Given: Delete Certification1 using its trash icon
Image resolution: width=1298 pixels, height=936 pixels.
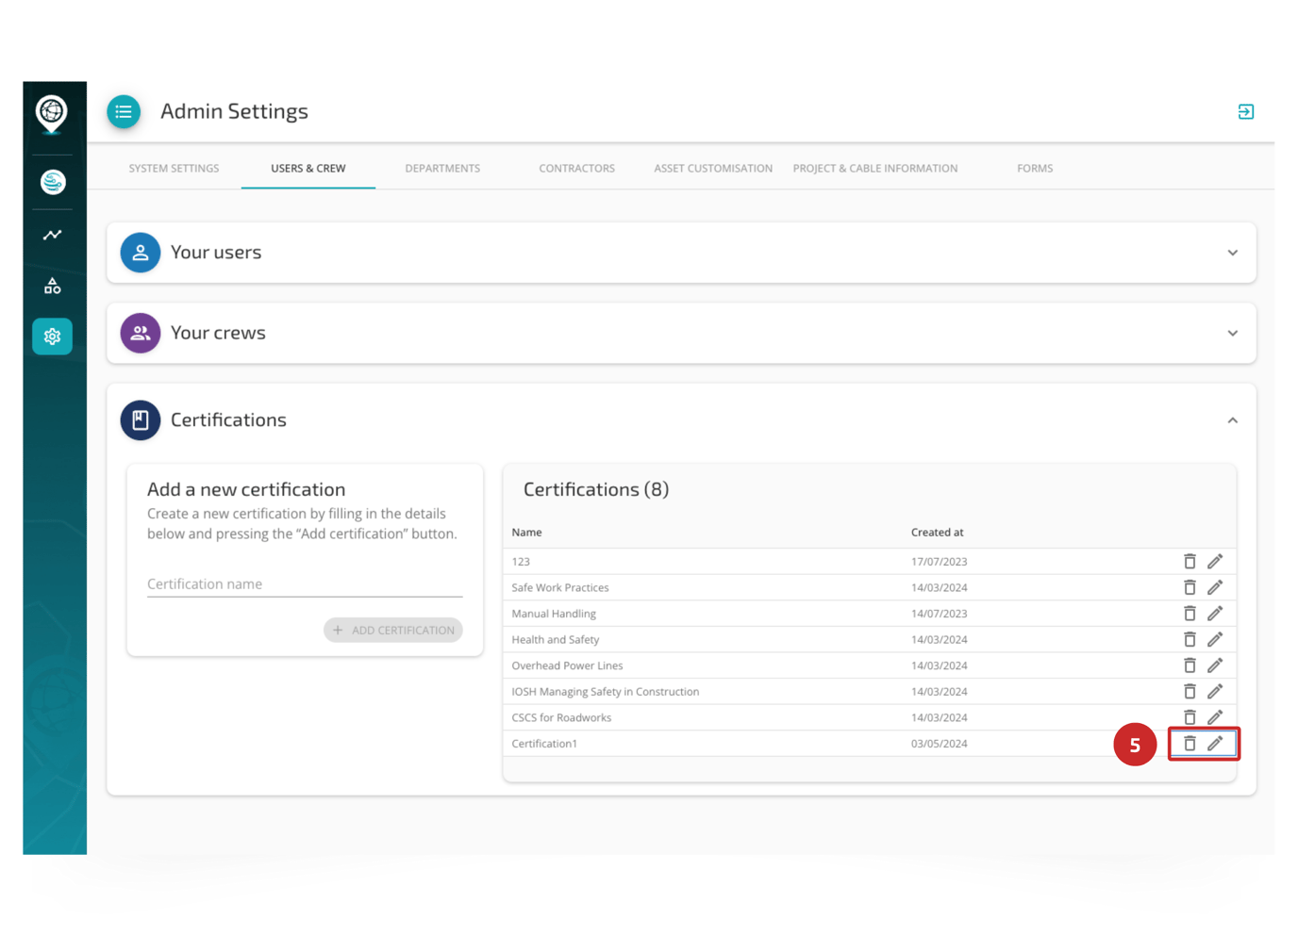Looking at the screenshot, I should pos(1190,744).
